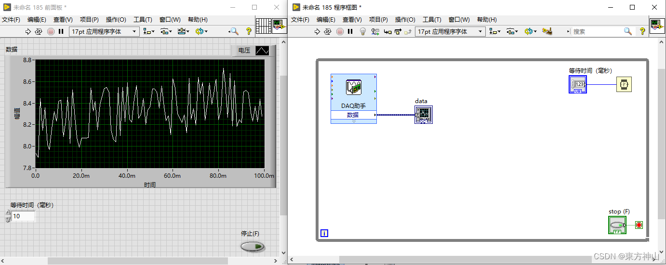Click loop condition stop terminal
Viewport: 666px width, 265px height.
click(639, 225)
